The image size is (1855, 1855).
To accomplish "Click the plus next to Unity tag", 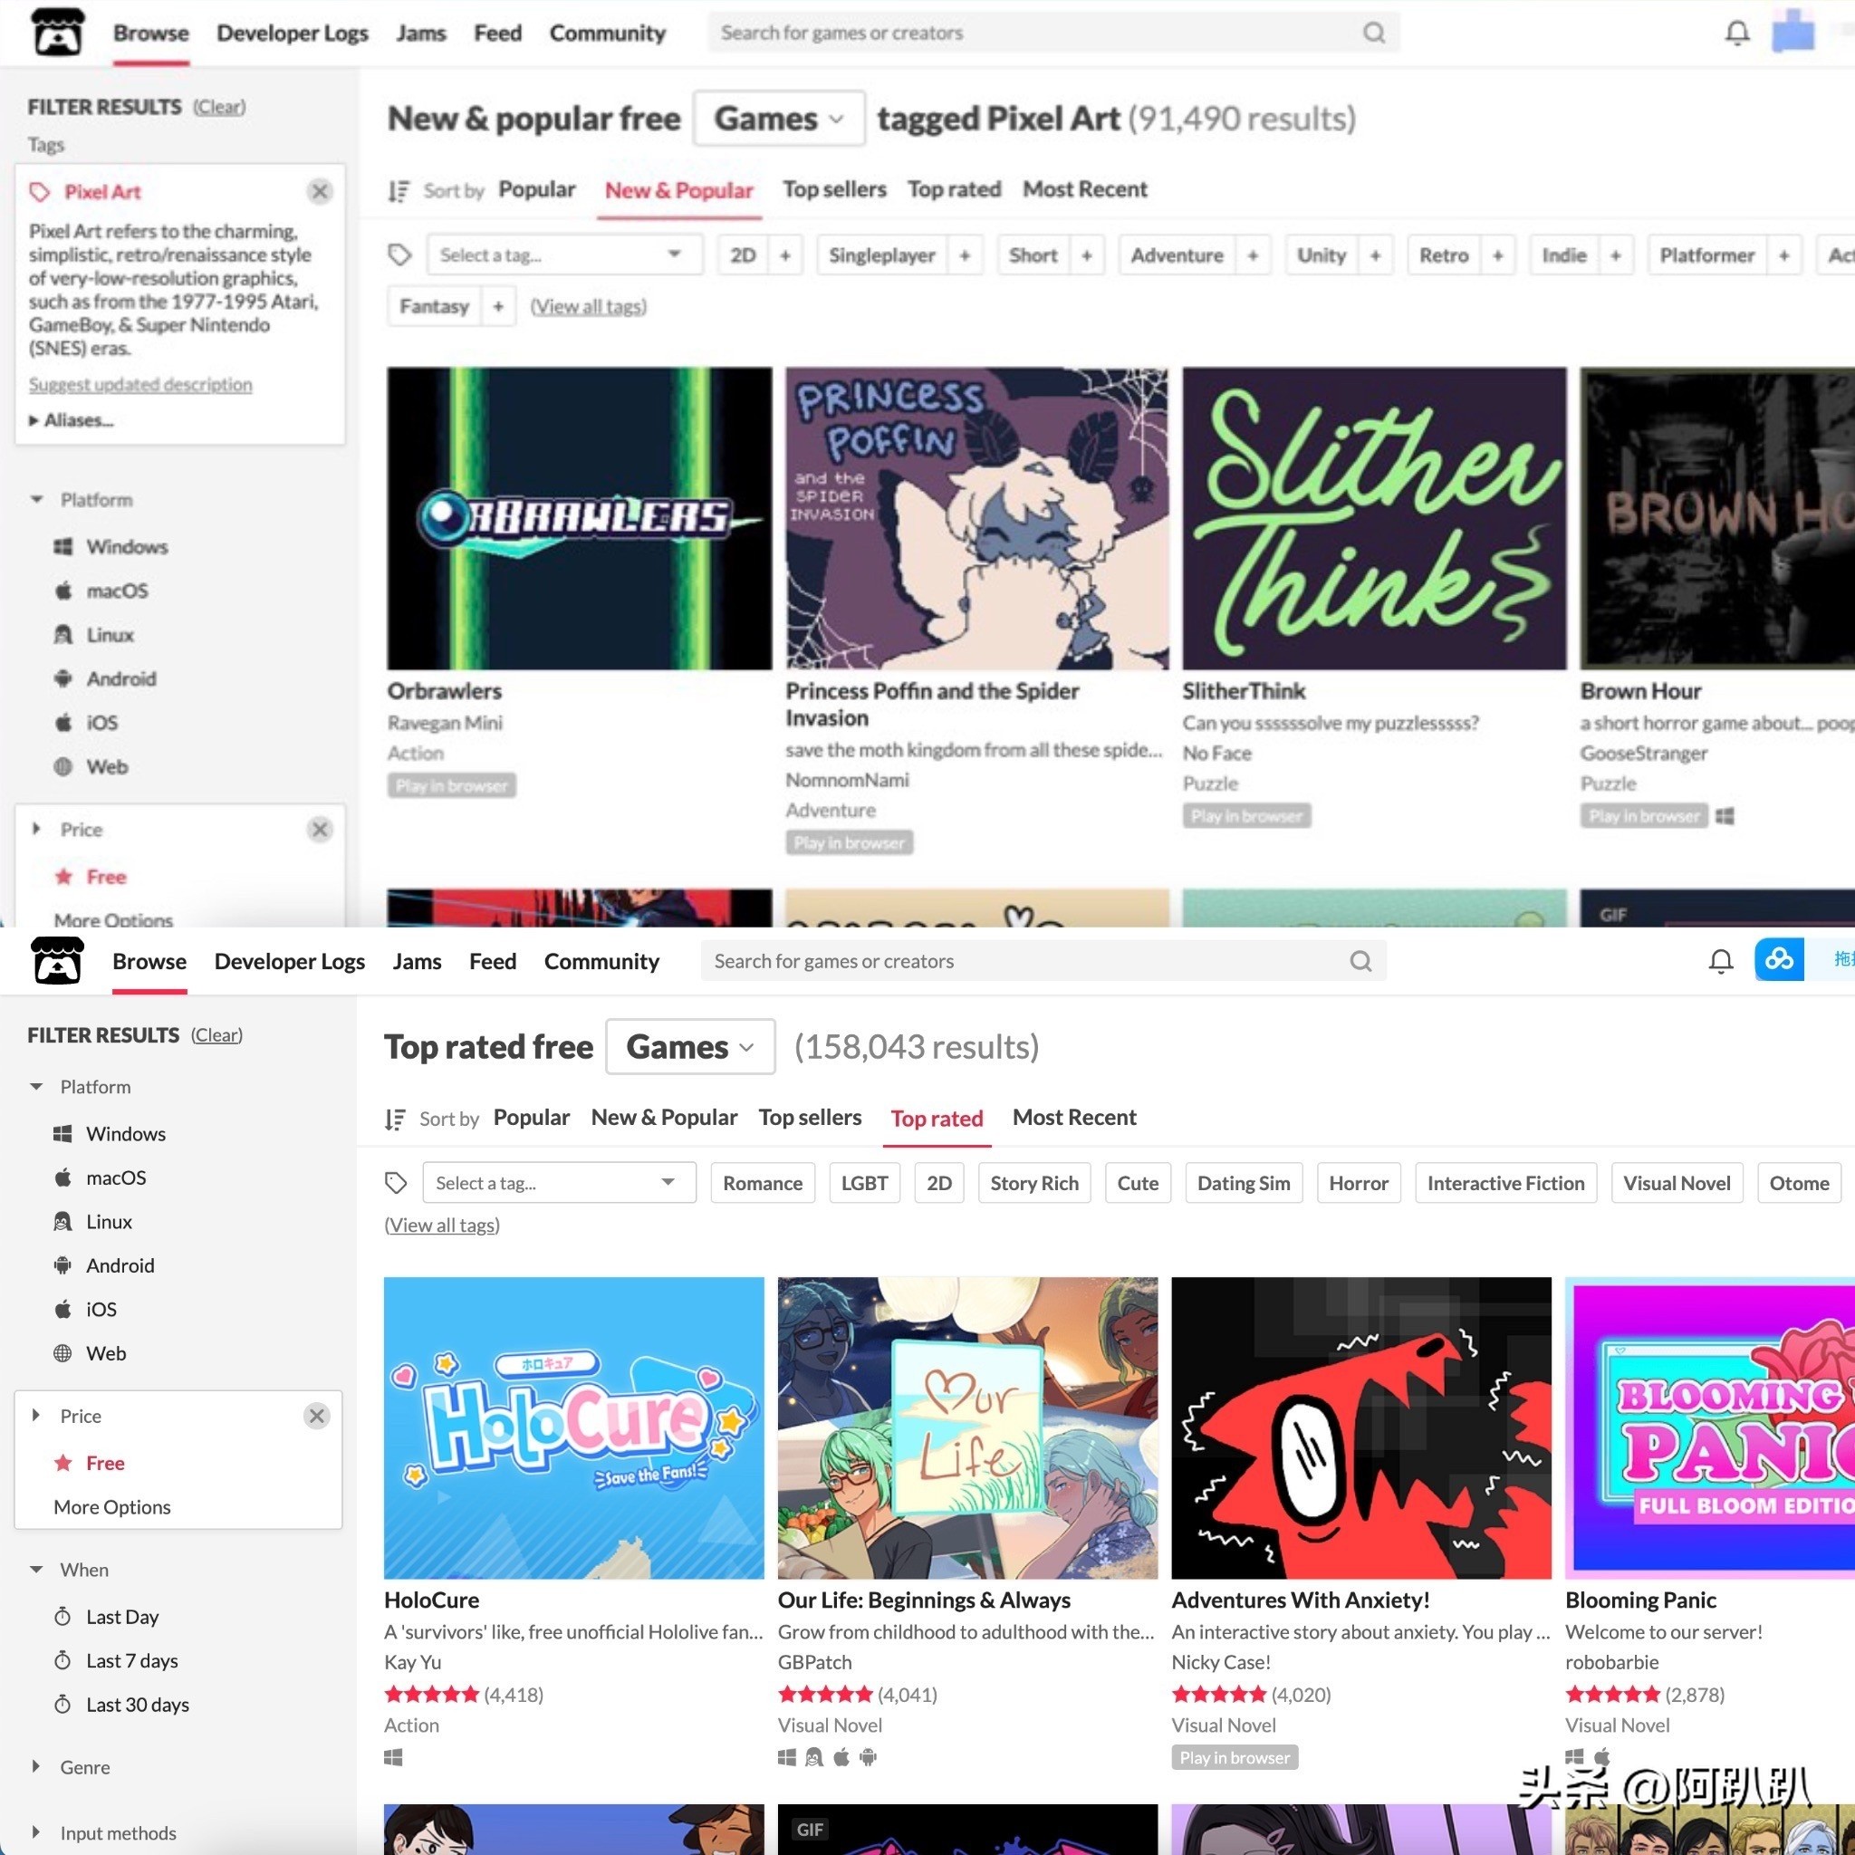I will point(1376,255).
